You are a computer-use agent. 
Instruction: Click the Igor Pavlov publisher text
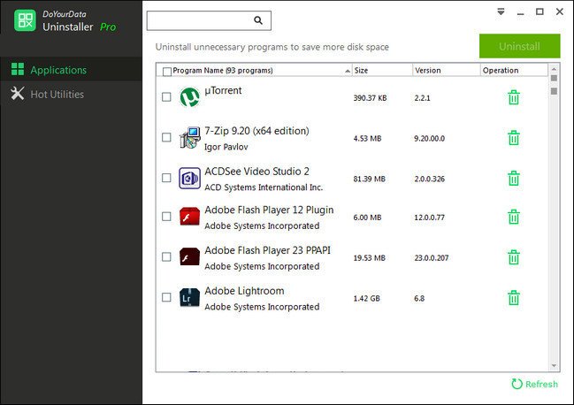pyautogui.click(x=226, y=147)
